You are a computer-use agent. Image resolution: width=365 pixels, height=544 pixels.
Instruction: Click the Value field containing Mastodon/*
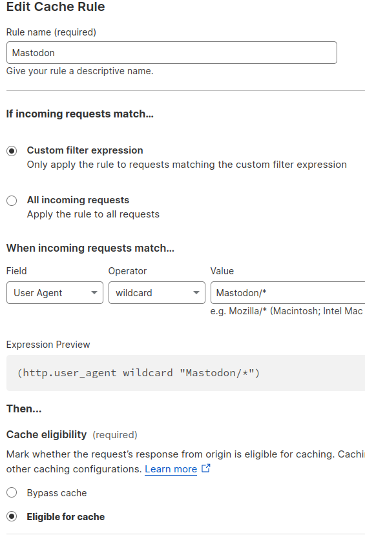[x=288, y=293]
